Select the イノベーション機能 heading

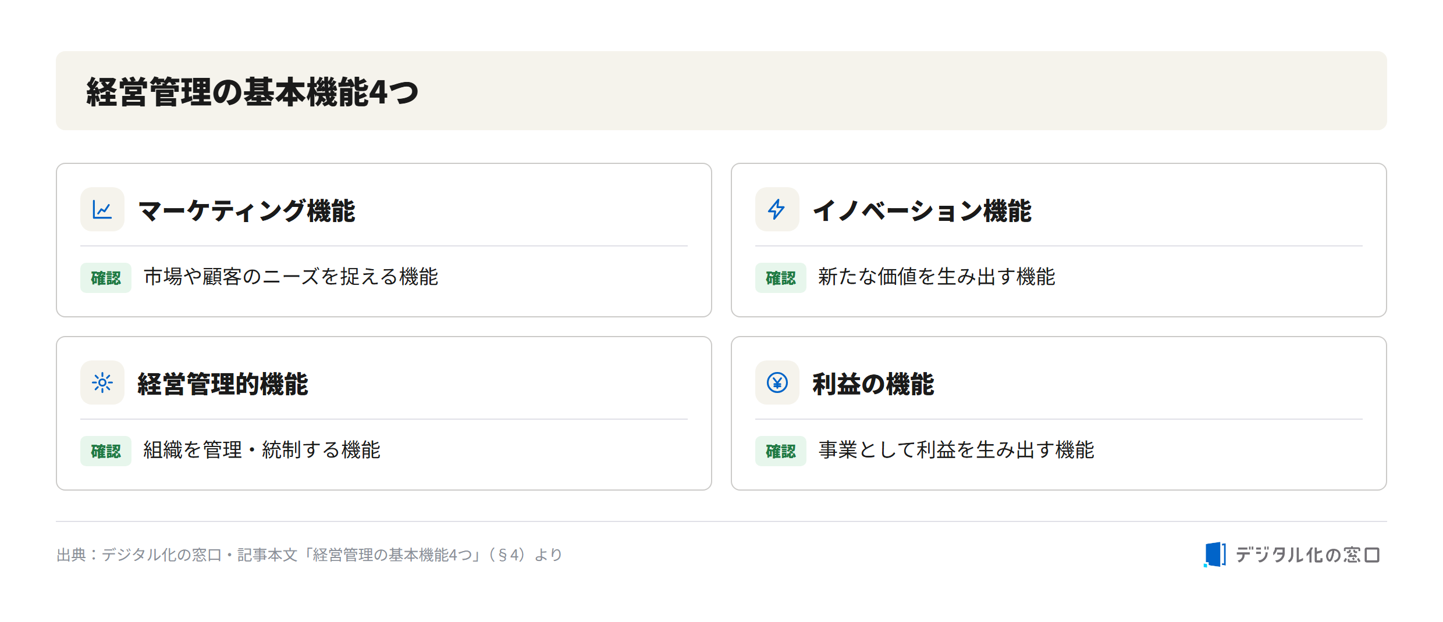922,210
